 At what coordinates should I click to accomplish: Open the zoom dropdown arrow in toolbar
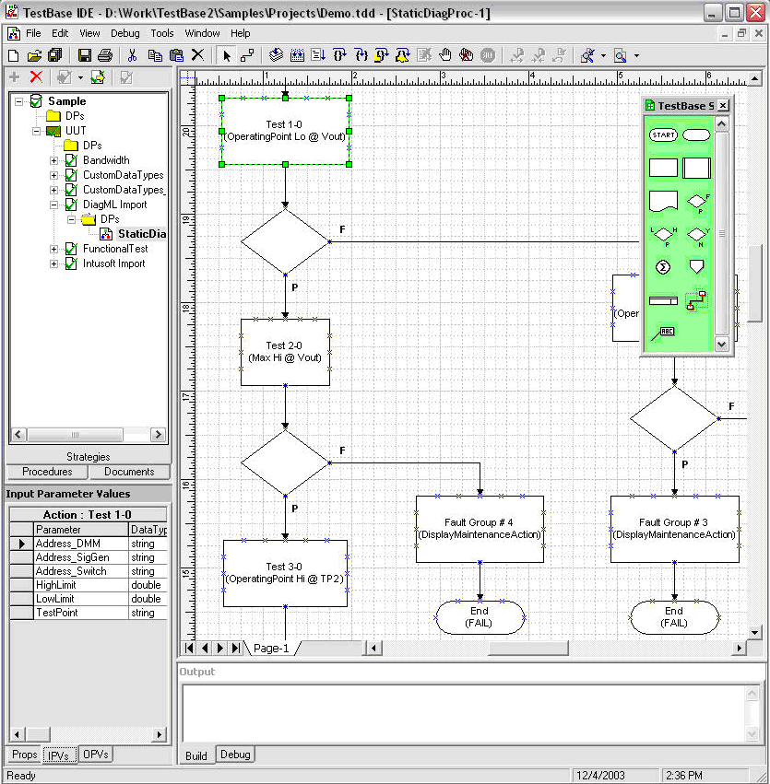tap(636, 56)
